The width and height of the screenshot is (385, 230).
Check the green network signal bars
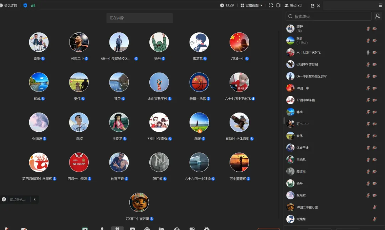(33, 5)
